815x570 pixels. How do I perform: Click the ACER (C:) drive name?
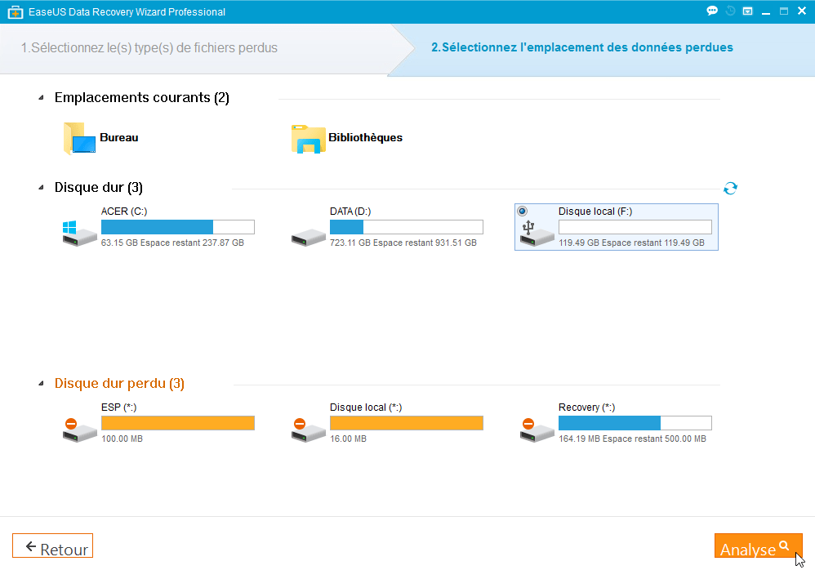click(x=124, y=212)
